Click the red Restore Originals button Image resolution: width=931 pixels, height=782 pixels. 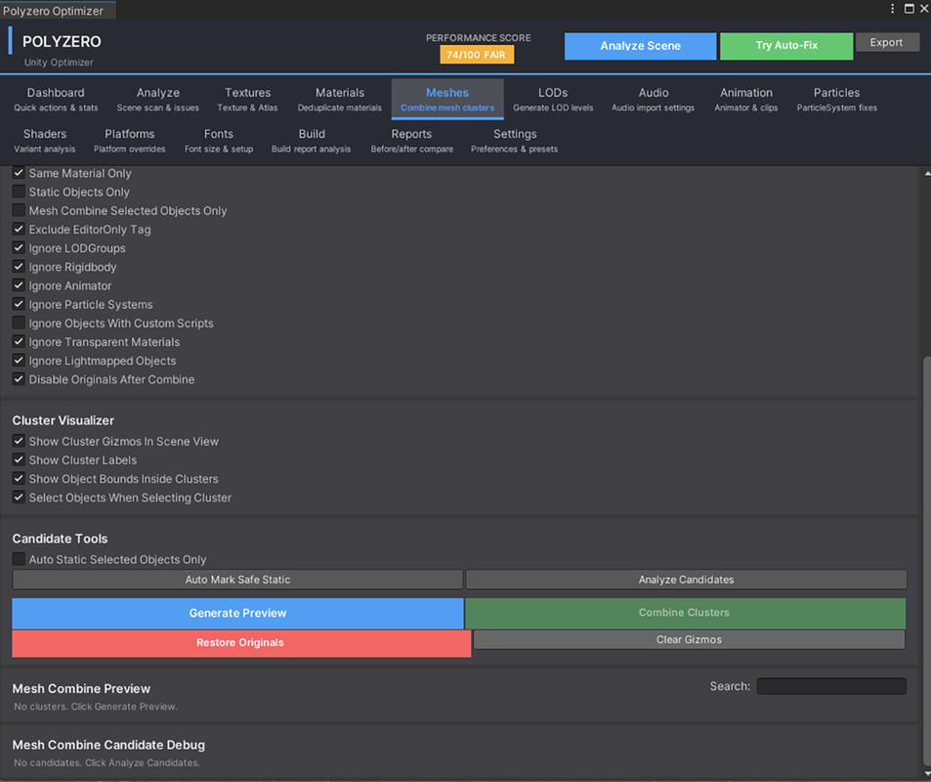(x=241, y=643)
